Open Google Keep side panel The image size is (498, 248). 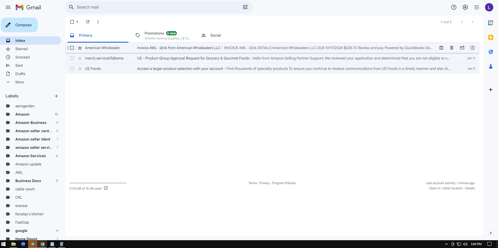click(x=491, y=37)
